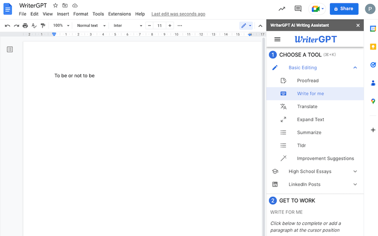Image resolution: width=378 pixels, height=236 pixels.
Task: Click the print icon
Action: tap(25, 25)
